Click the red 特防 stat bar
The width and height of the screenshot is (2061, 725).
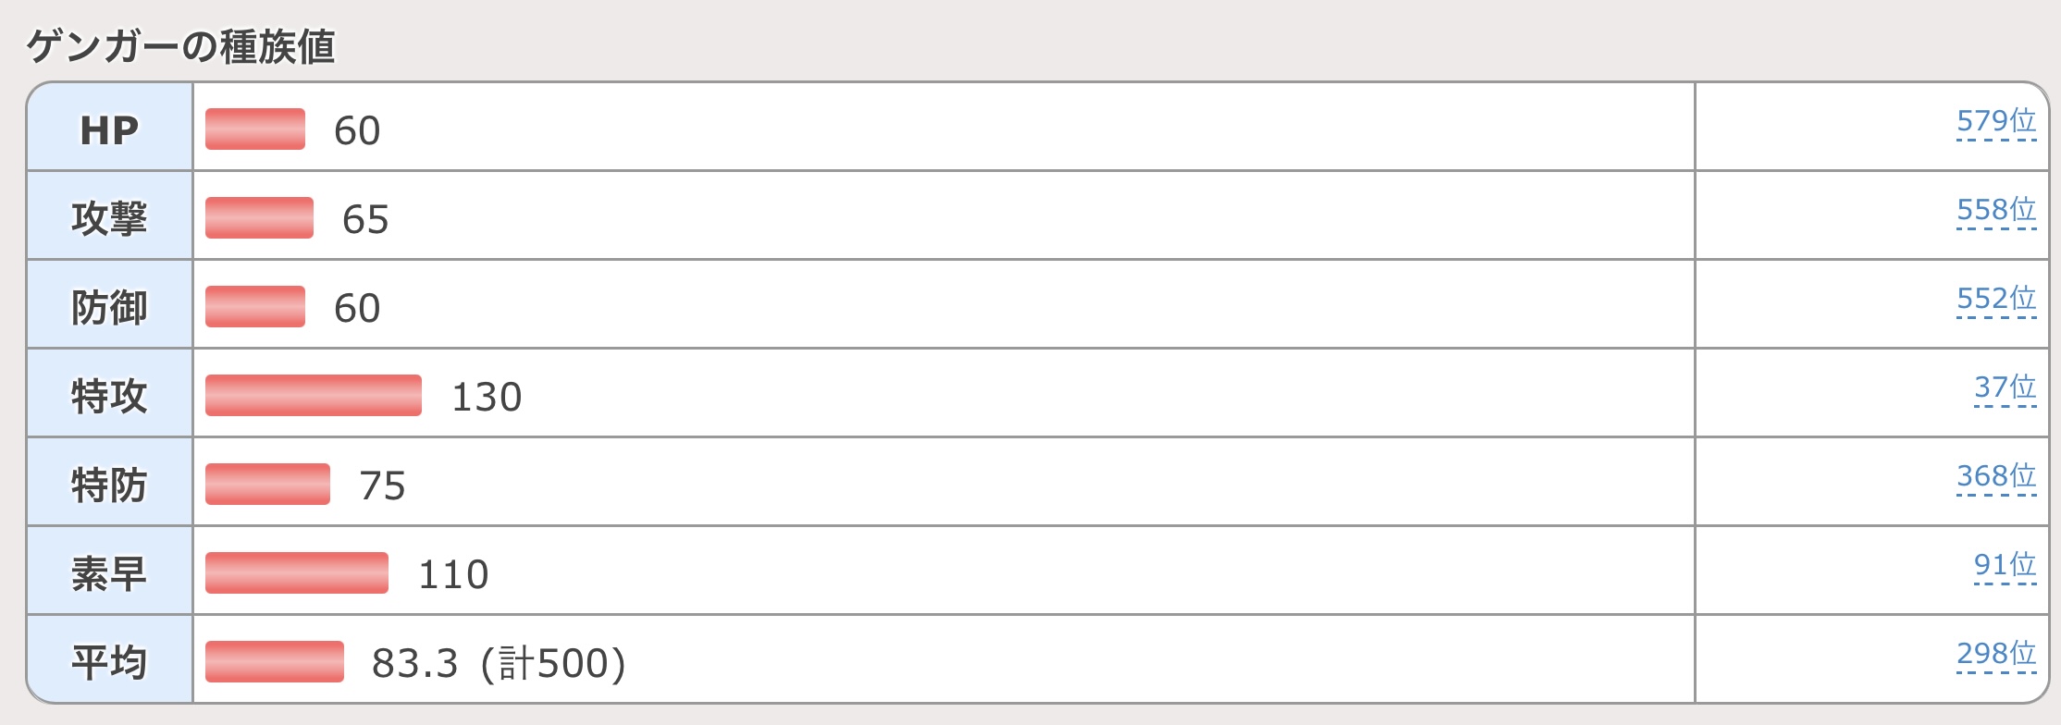coord(267,485)
